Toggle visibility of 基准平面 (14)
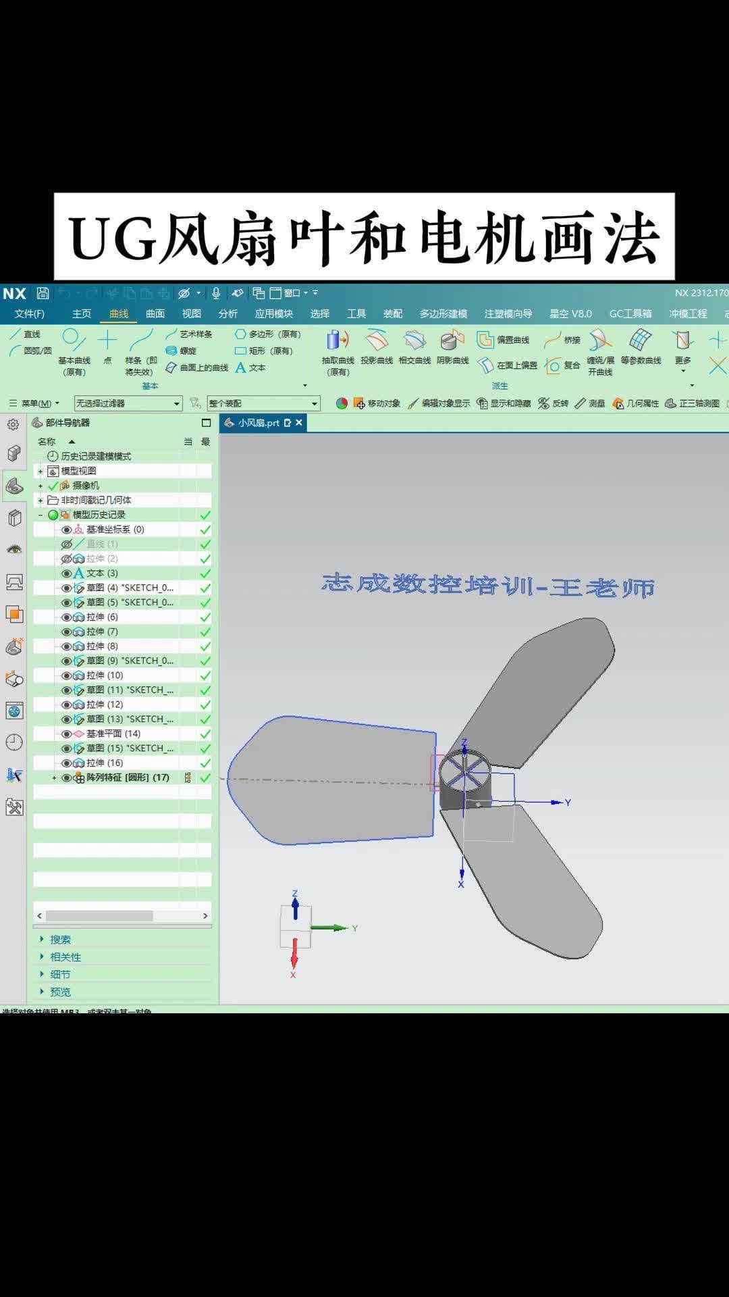The height and width of the screenshot is (1297, 729). [66, 734]
